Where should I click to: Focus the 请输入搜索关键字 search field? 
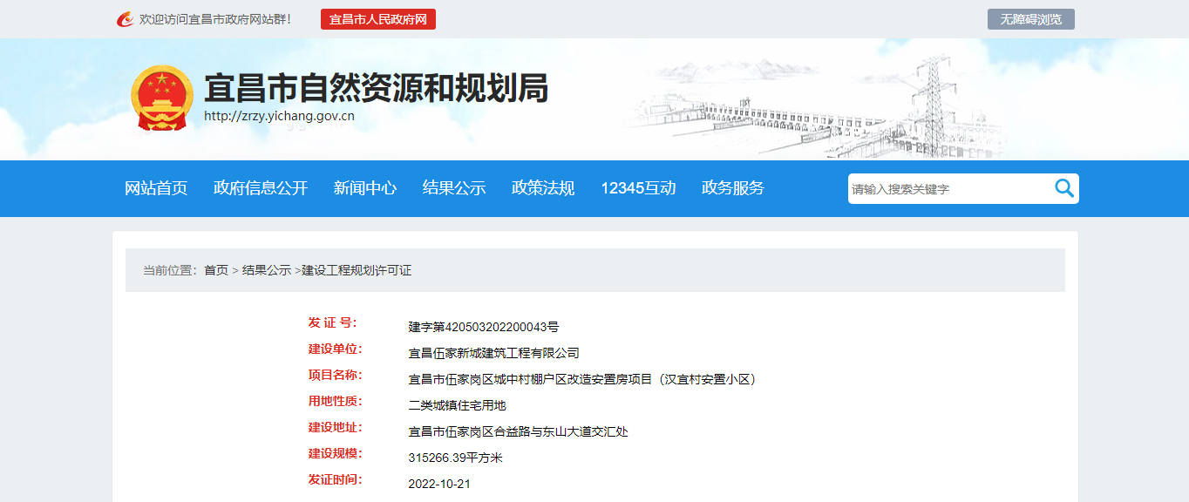[948, 189]
